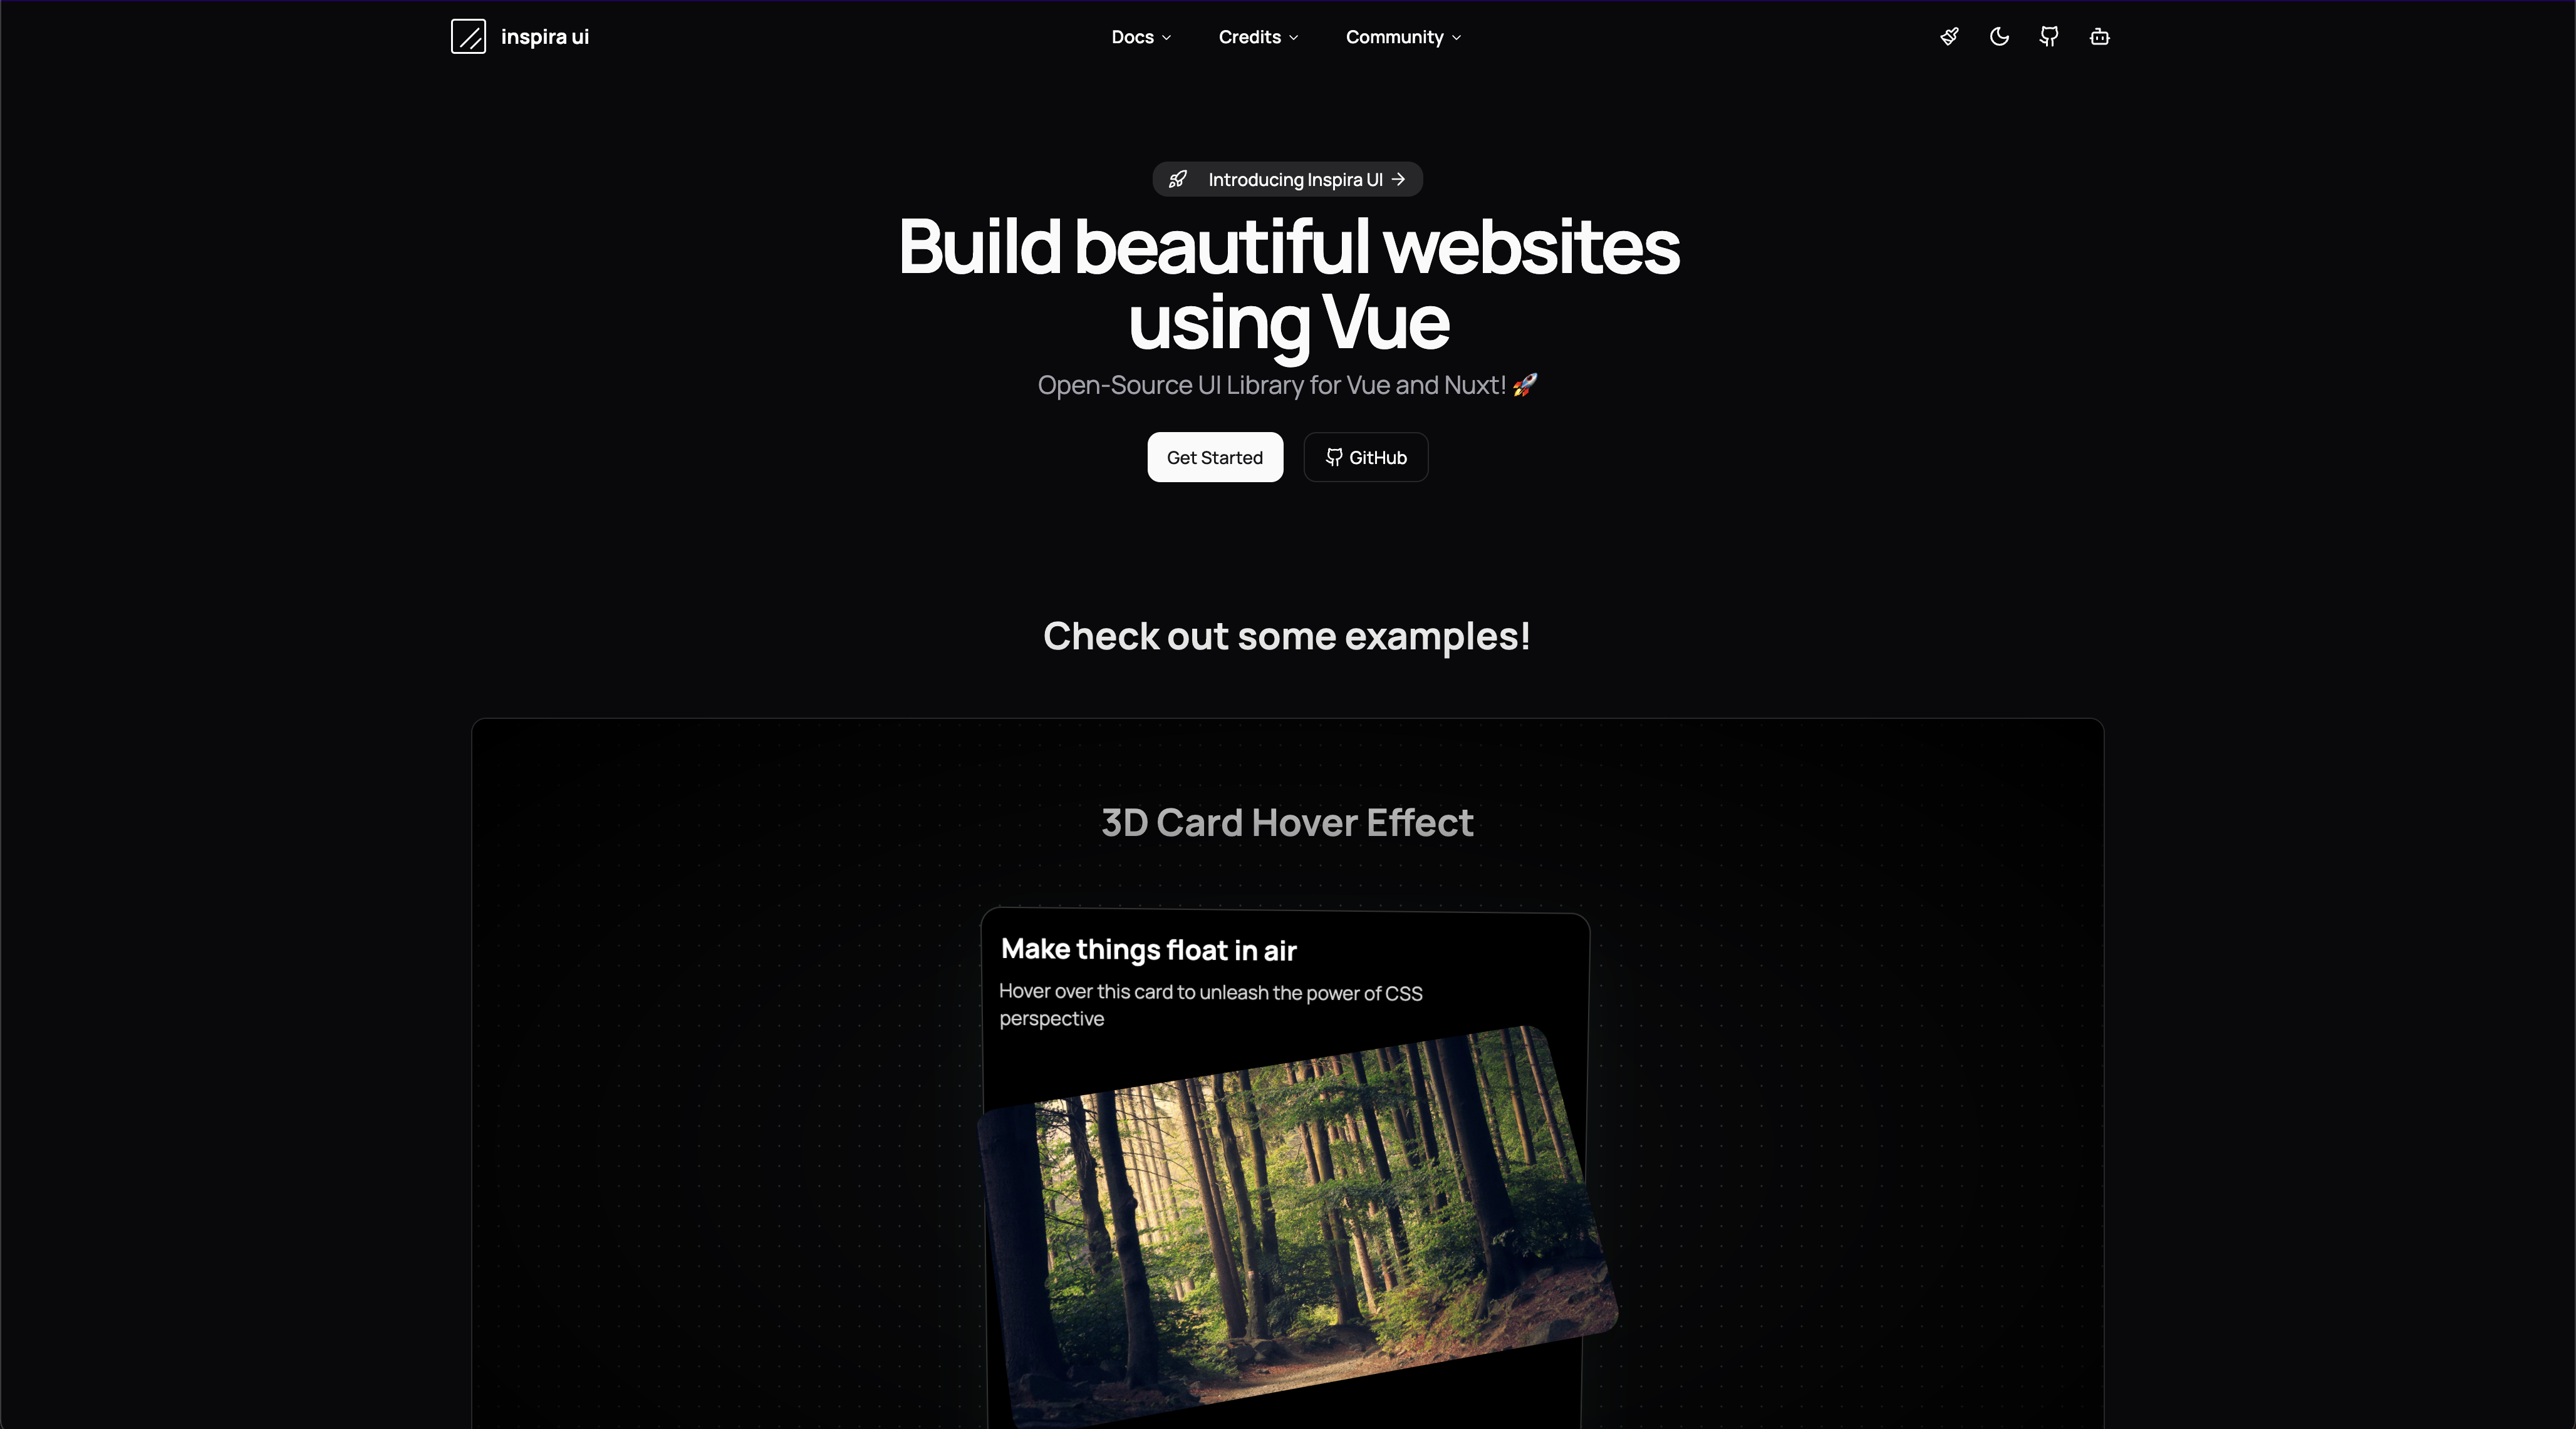Screen dimensions: 2576x1429
Task: Click the inspira ui brand name
Action: [x=545, y=37]
